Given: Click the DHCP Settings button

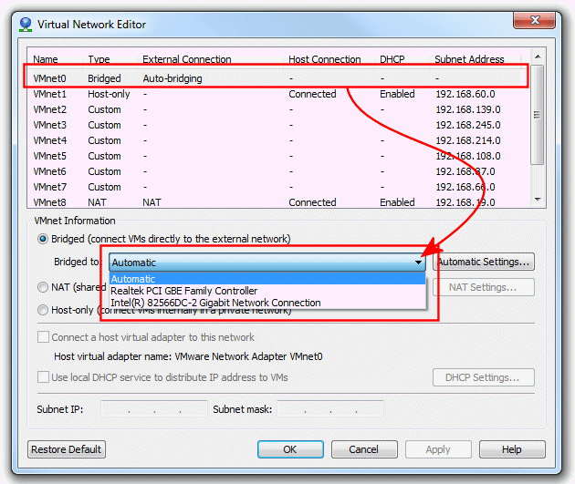Looking at the screenshot, I should tap(484, 377).
